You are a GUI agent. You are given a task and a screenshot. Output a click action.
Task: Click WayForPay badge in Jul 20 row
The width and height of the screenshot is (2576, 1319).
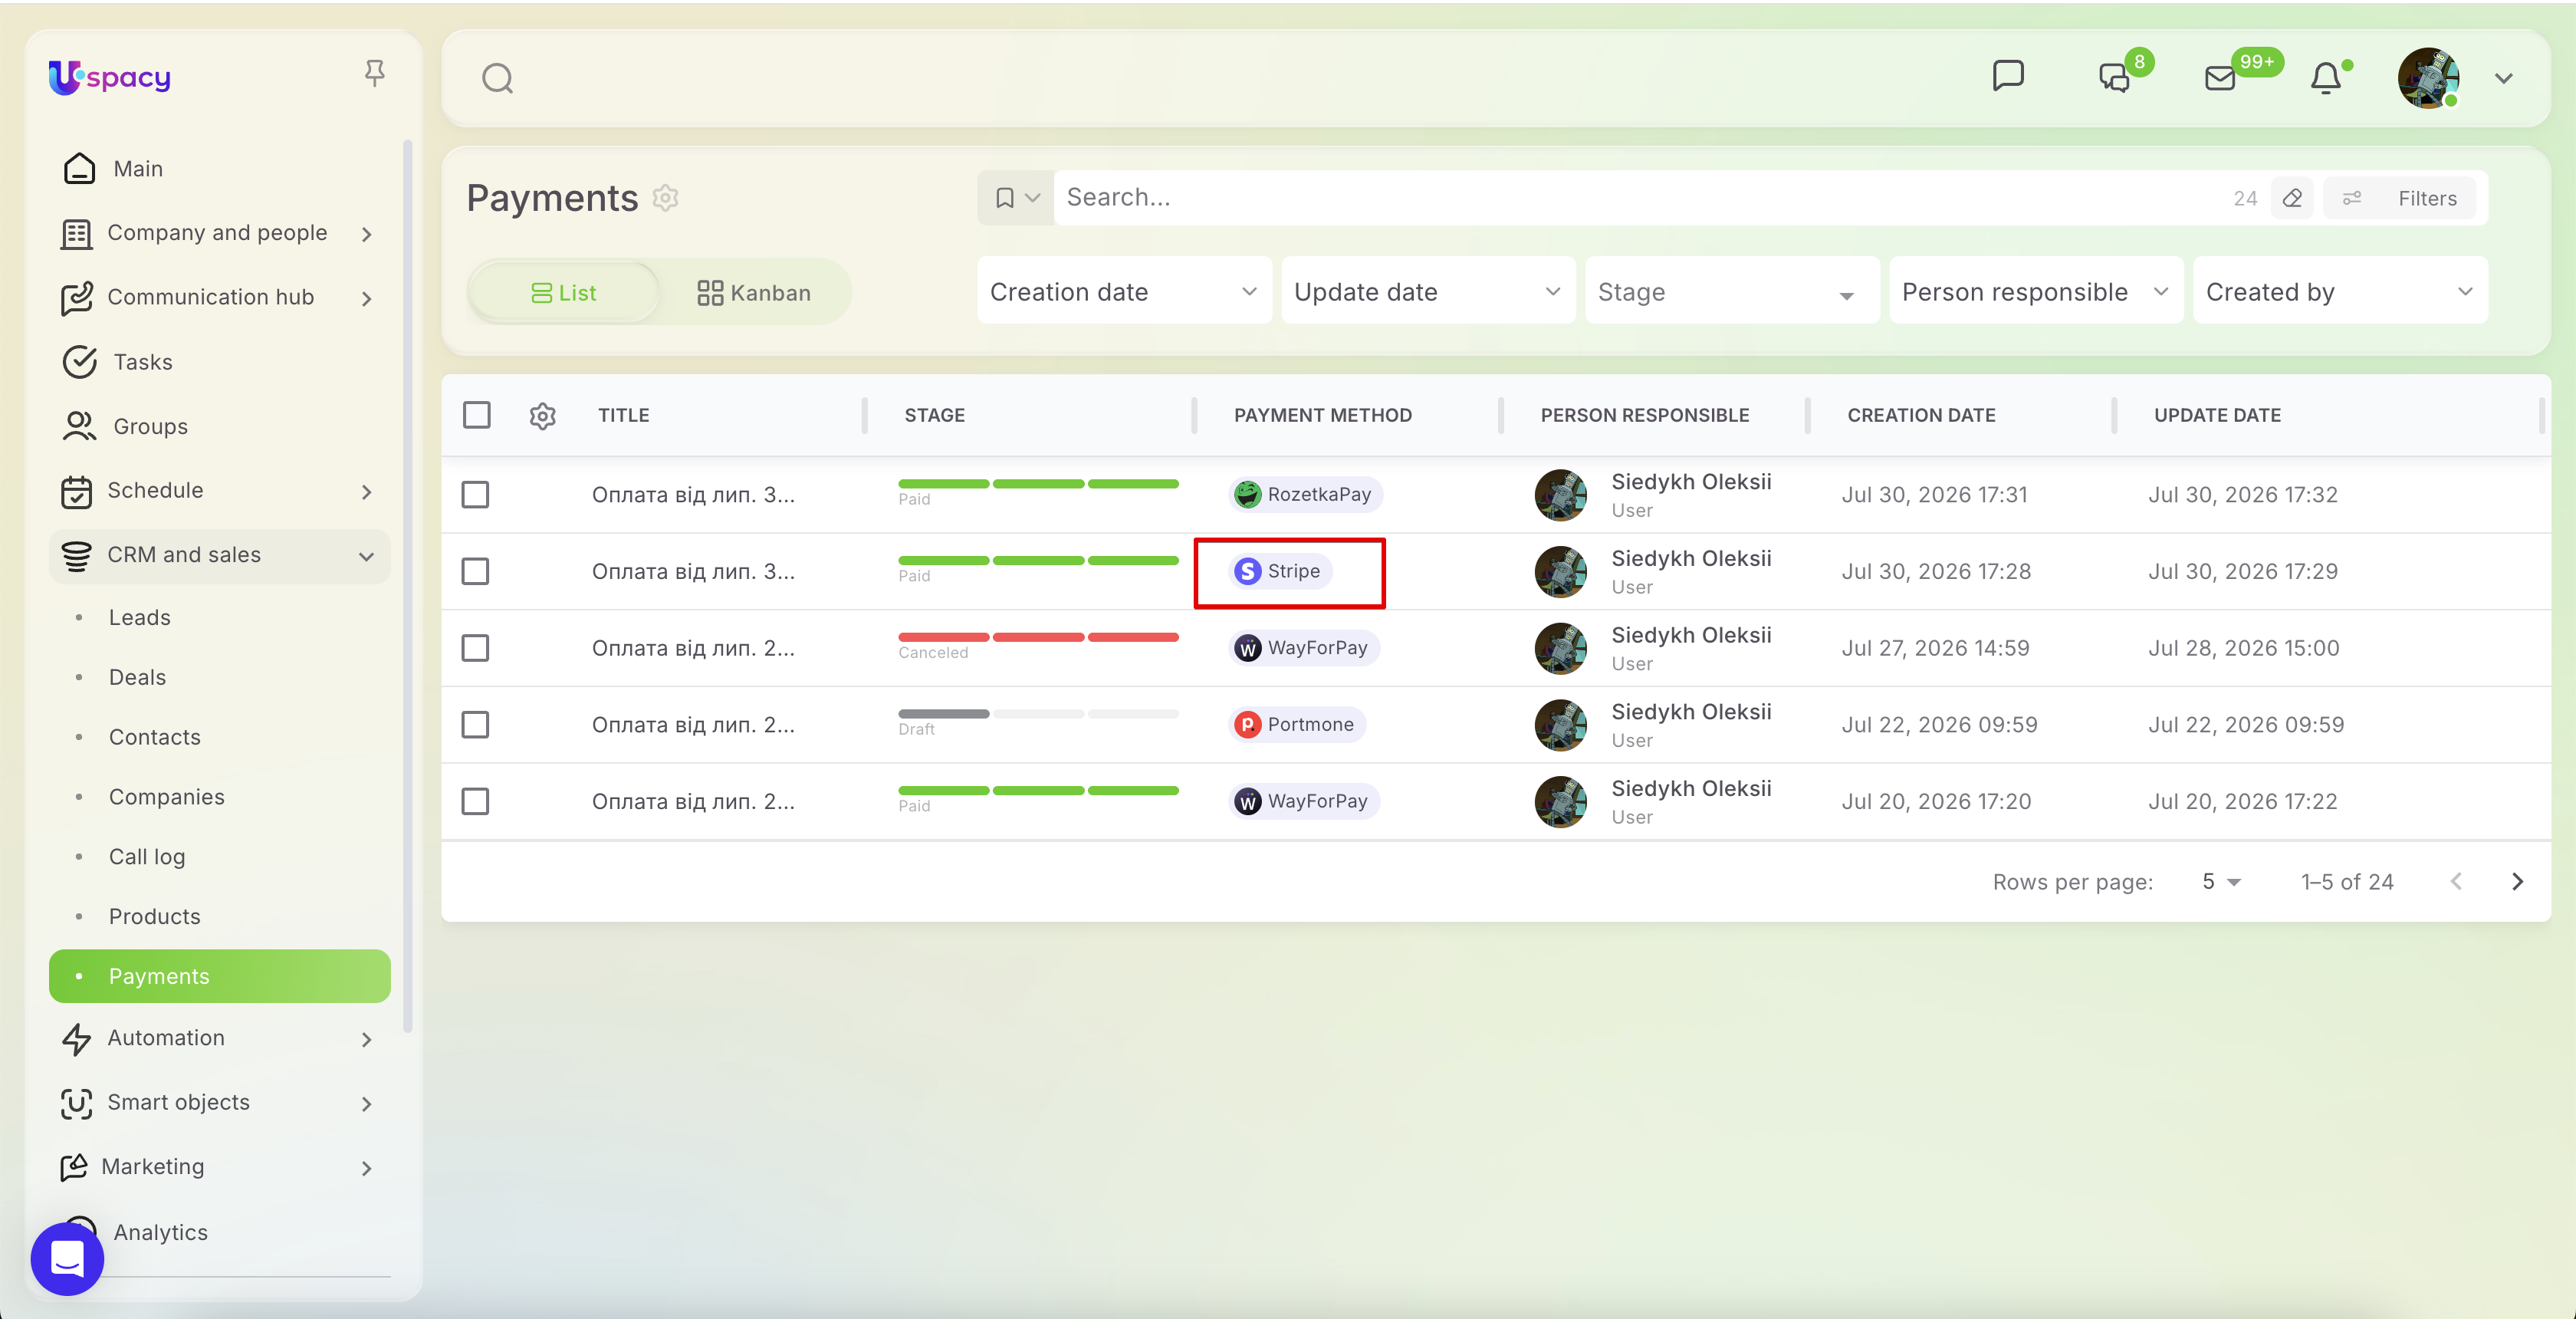pos(1303,801)
